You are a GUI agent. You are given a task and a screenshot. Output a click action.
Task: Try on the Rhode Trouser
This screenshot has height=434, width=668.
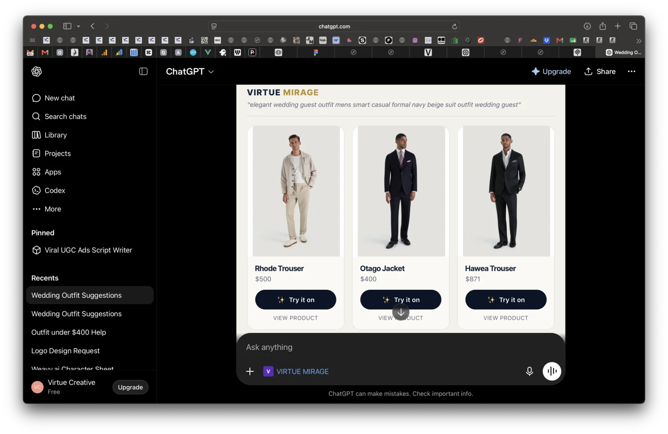coord(296,300)
